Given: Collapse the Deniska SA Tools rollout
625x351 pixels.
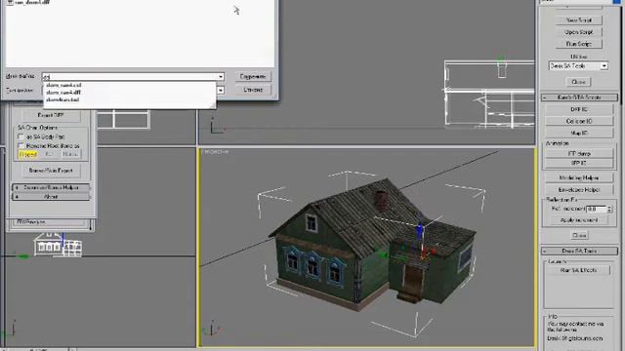Looking at the screenshot, I should [x=579, y=251].
